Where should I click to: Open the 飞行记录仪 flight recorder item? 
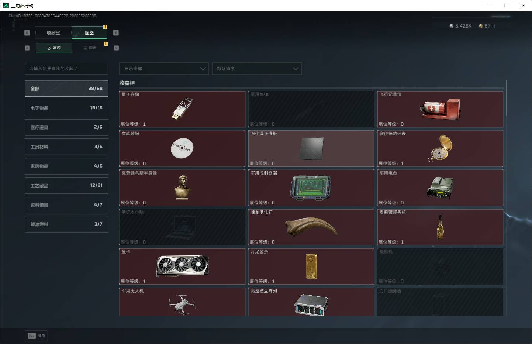[440, 109]
